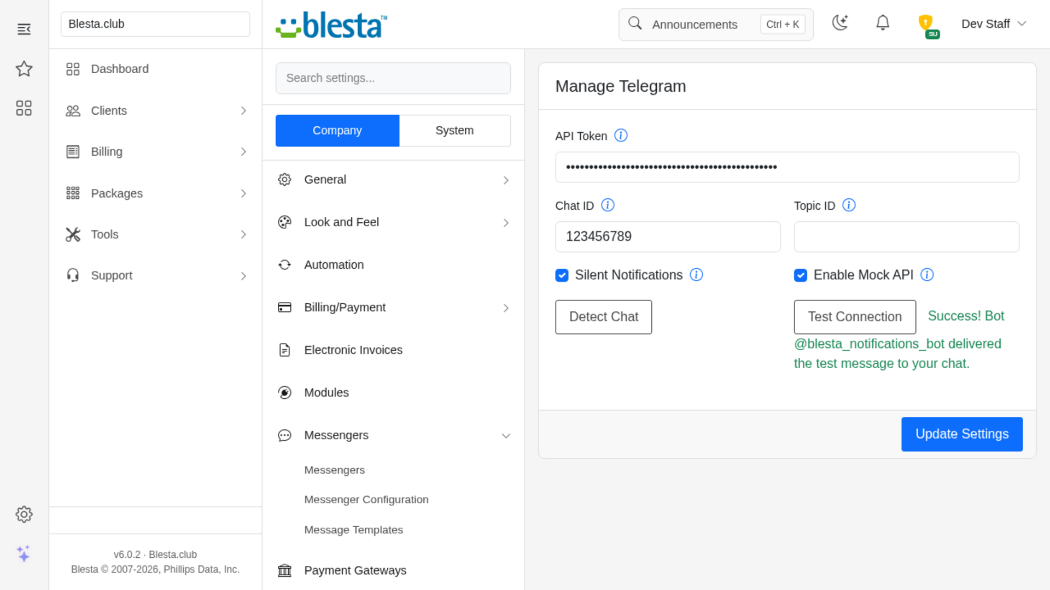This screenshot has width=1050, height=590.
Task: Uncheck Enable Mock API checkbox
Action: (800, 275)
